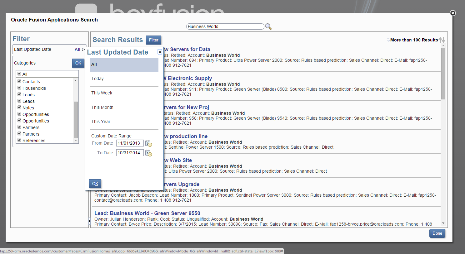Click the "Categories" label
This screenshot has width=465, height=254.
(x=25, y=63)
